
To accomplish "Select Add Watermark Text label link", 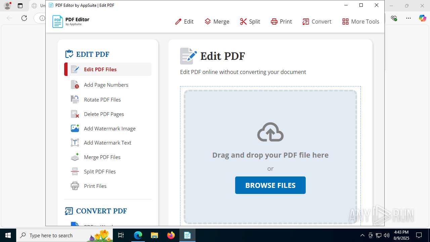I will click(107, 143).
